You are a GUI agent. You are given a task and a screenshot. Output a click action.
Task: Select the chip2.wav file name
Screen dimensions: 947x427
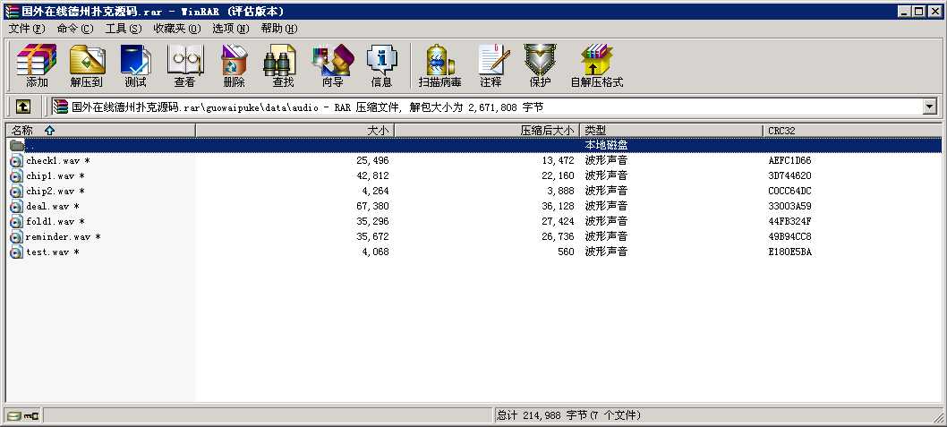[55, 191]
